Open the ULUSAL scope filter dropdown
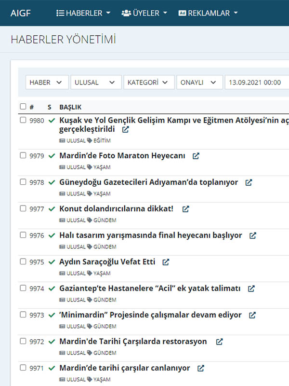The image size is (289, 386). (95, 82)
